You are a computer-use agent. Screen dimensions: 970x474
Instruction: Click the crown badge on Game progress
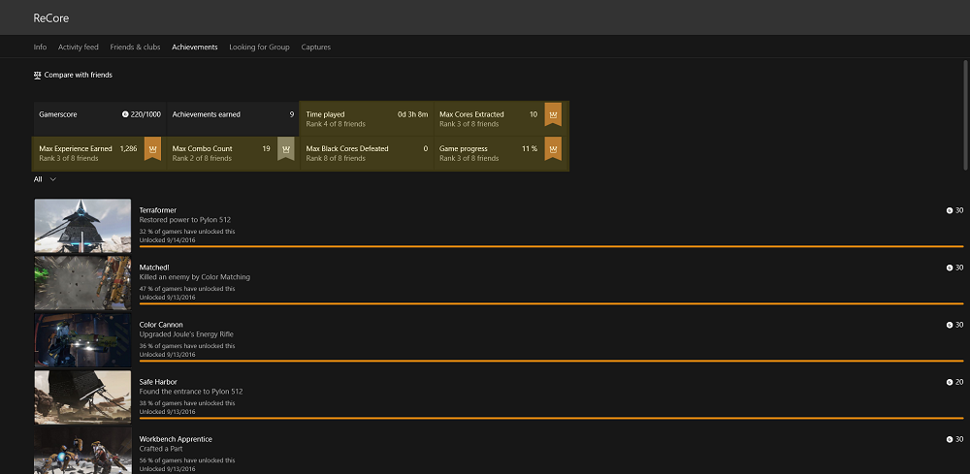tap(553, 149)
